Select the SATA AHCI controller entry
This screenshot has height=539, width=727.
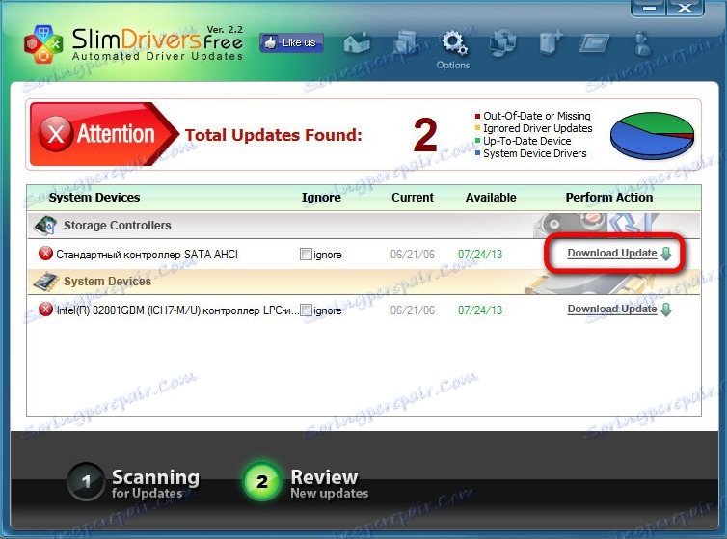[x=147, y=255]
